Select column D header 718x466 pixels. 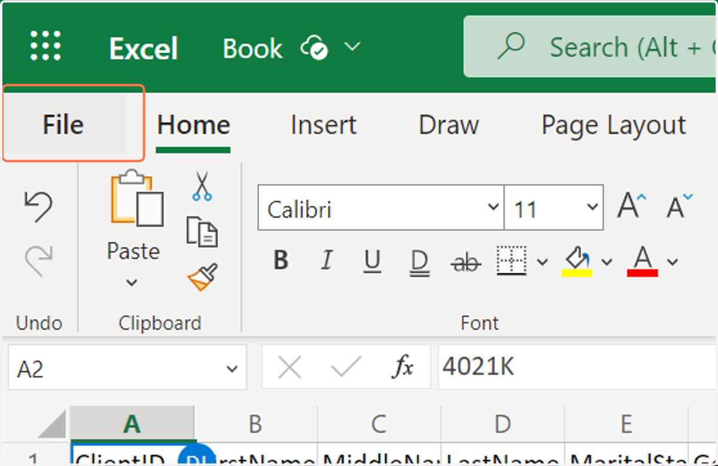[503, 424]
